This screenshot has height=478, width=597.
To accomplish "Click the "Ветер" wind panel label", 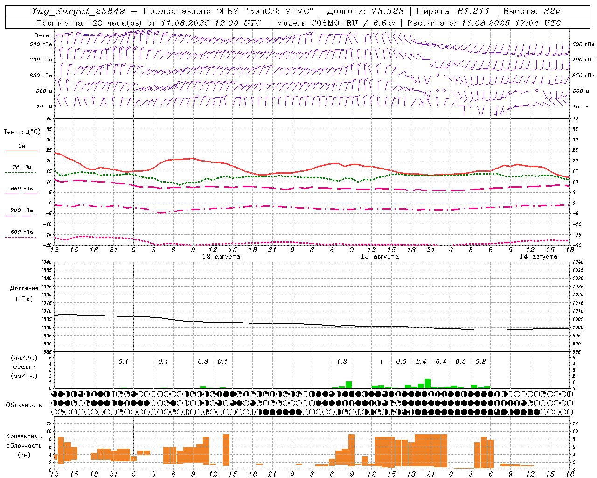I will 43,35.
